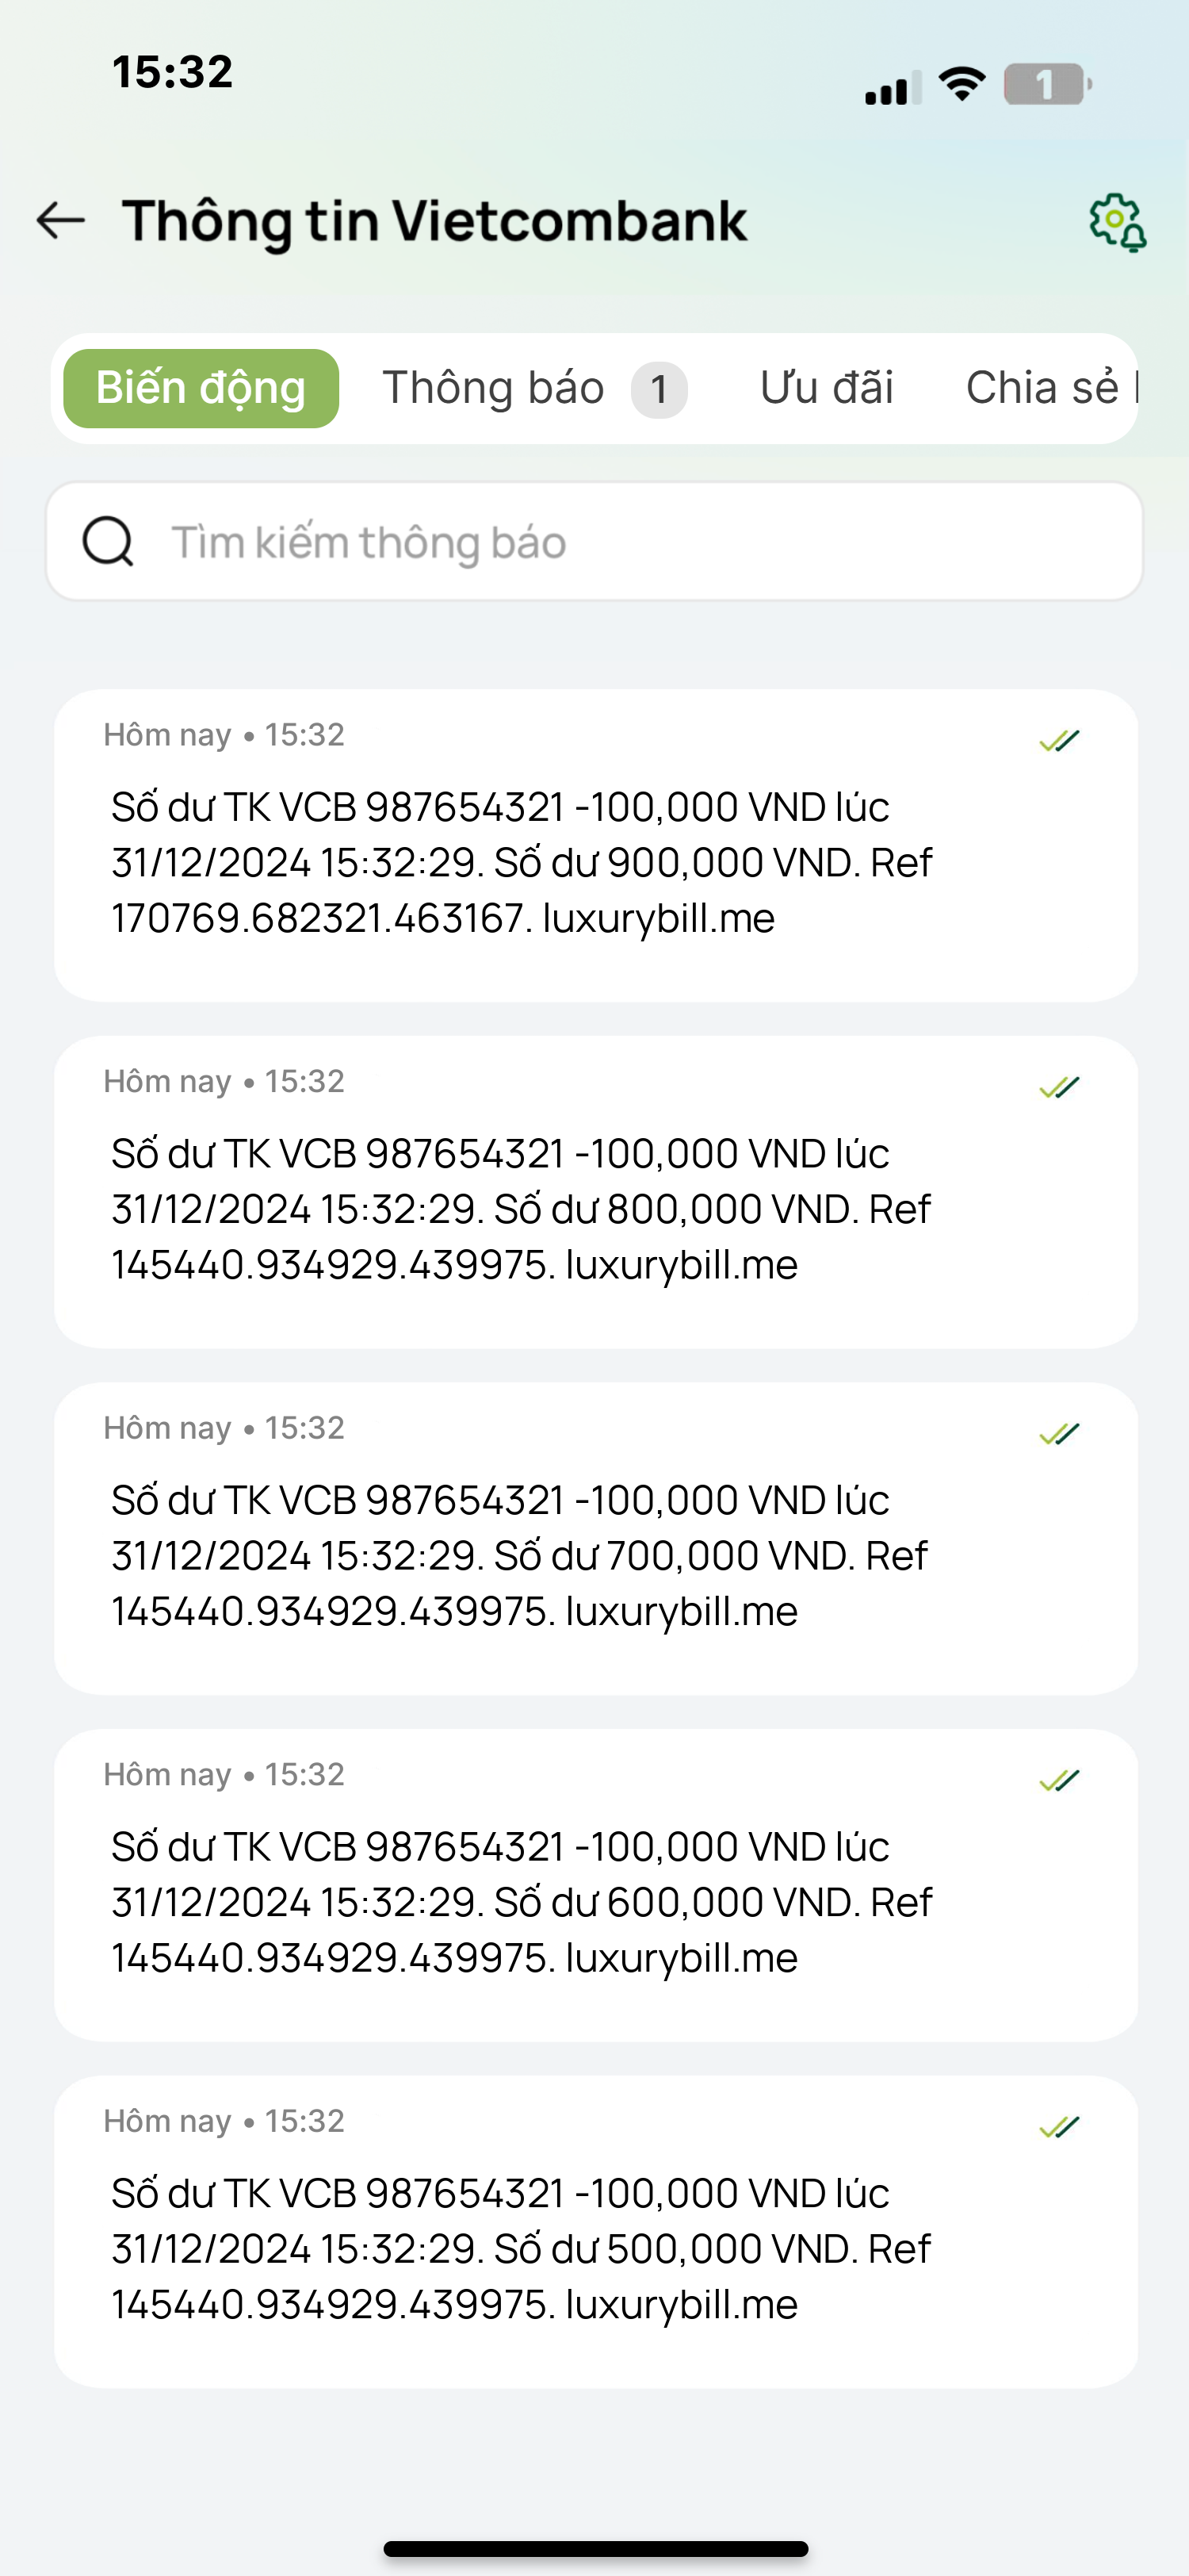Image resolution: width=1189 pixels, height=2576 pixels.
Task: Tap the search magnifier icon
Action: pyautogui.click(x=108, y=542)
